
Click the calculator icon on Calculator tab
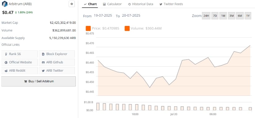(104, 4)
